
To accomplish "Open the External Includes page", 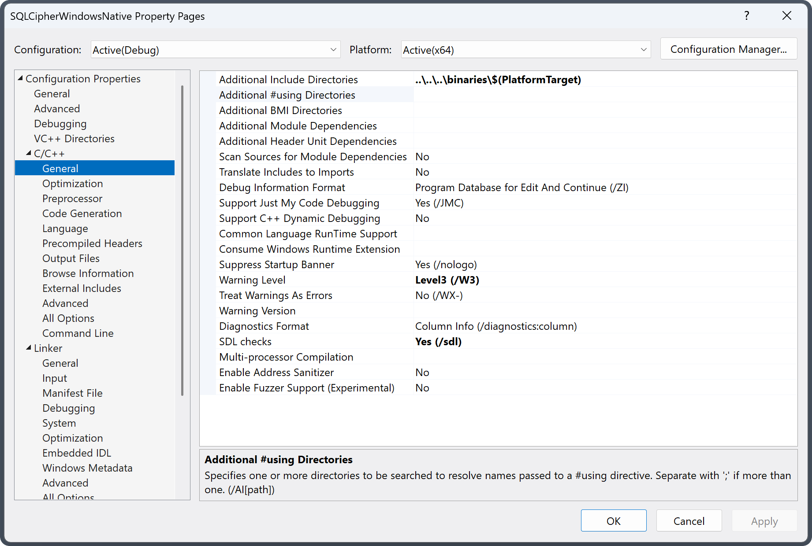I will (x=82, y=288).
